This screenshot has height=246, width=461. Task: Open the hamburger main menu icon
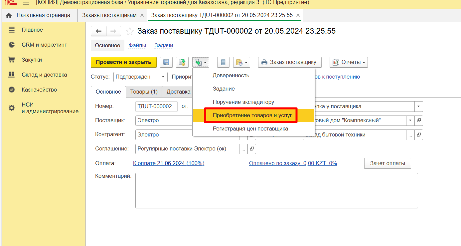(x=26, y=3)
